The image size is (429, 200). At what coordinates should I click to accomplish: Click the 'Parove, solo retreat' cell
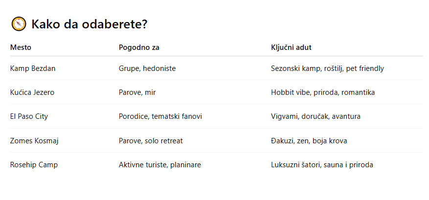click(151, 141)
